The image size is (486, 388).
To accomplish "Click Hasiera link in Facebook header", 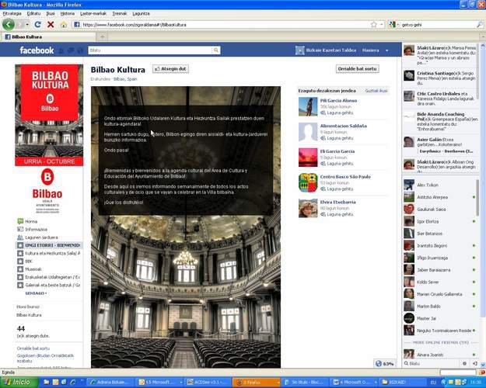I will [x=370, y=50].
